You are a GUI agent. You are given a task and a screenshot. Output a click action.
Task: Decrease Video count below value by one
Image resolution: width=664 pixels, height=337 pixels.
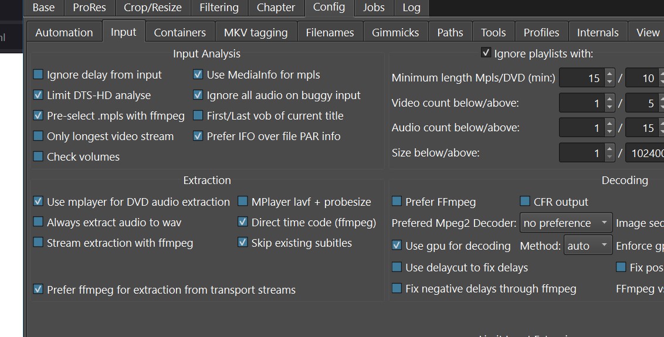609,107
